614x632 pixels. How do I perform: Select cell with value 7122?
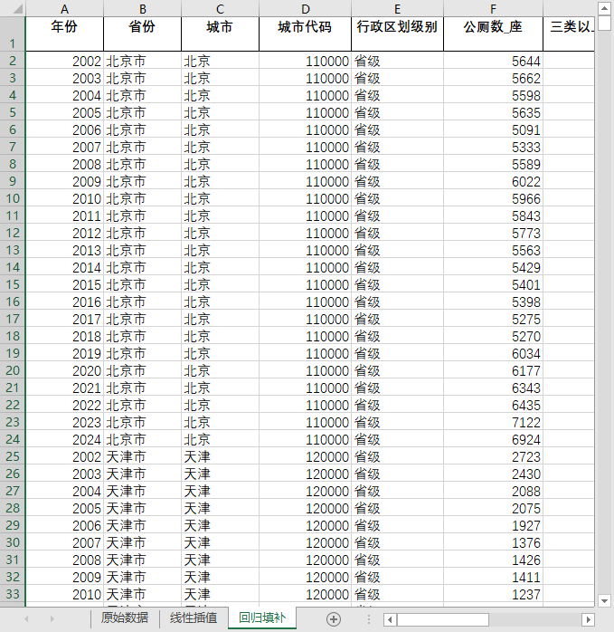point(493,423)
